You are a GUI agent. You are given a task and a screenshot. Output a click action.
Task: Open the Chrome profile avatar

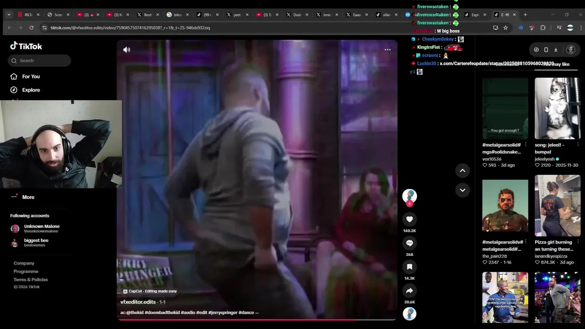(570, 28)
